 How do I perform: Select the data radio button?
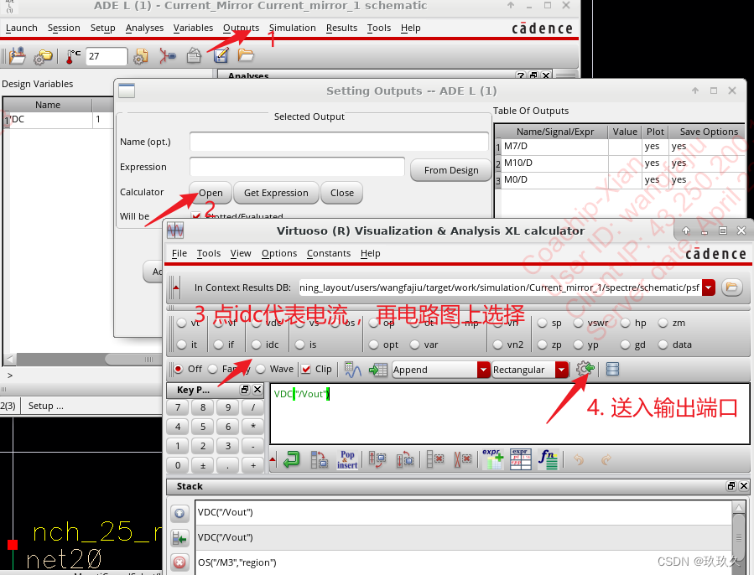pos(663,344)
